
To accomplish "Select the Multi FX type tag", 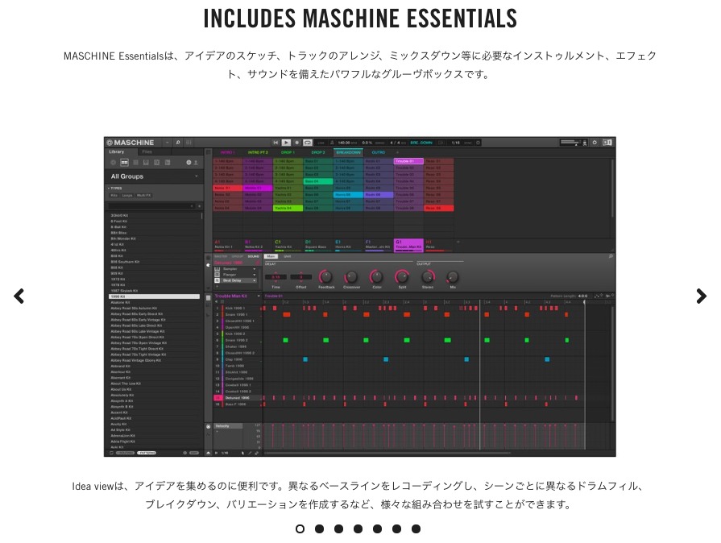I will tap(143, 196).
